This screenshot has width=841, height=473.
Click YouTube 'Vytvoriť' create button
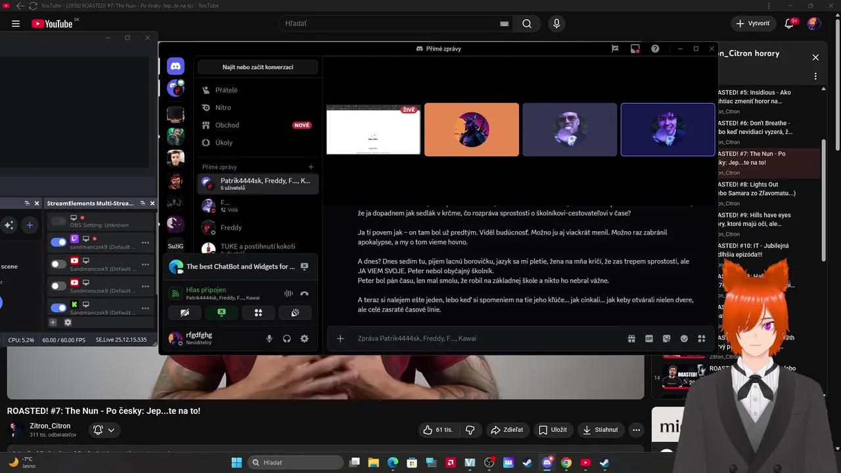pos(753,24)
